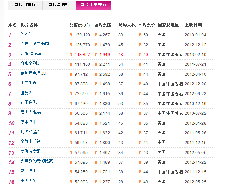240x188 pixels.
Task: Select release date 2012-12-12
Action: point(195,45)
